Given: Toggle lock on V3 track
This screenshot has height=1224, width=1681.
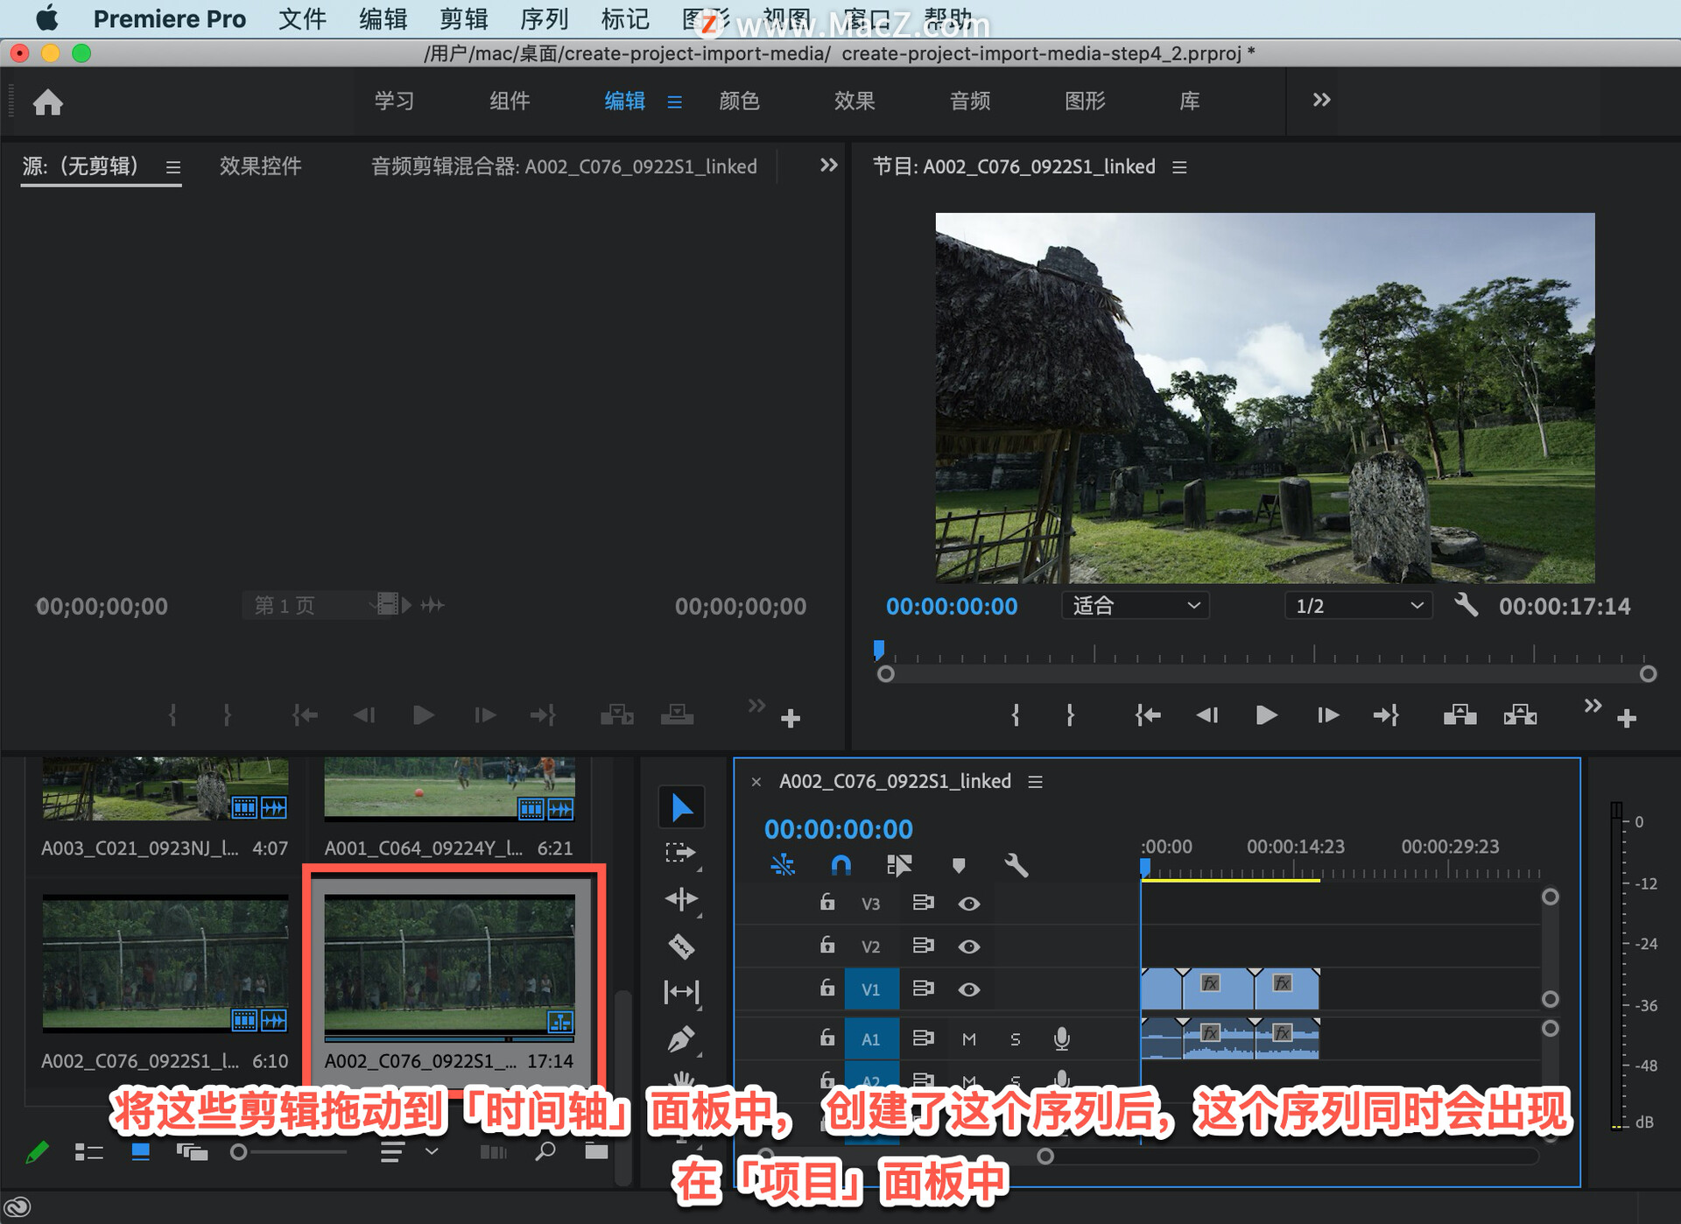Looking at the screenshot, I should [x=826, y=902].
